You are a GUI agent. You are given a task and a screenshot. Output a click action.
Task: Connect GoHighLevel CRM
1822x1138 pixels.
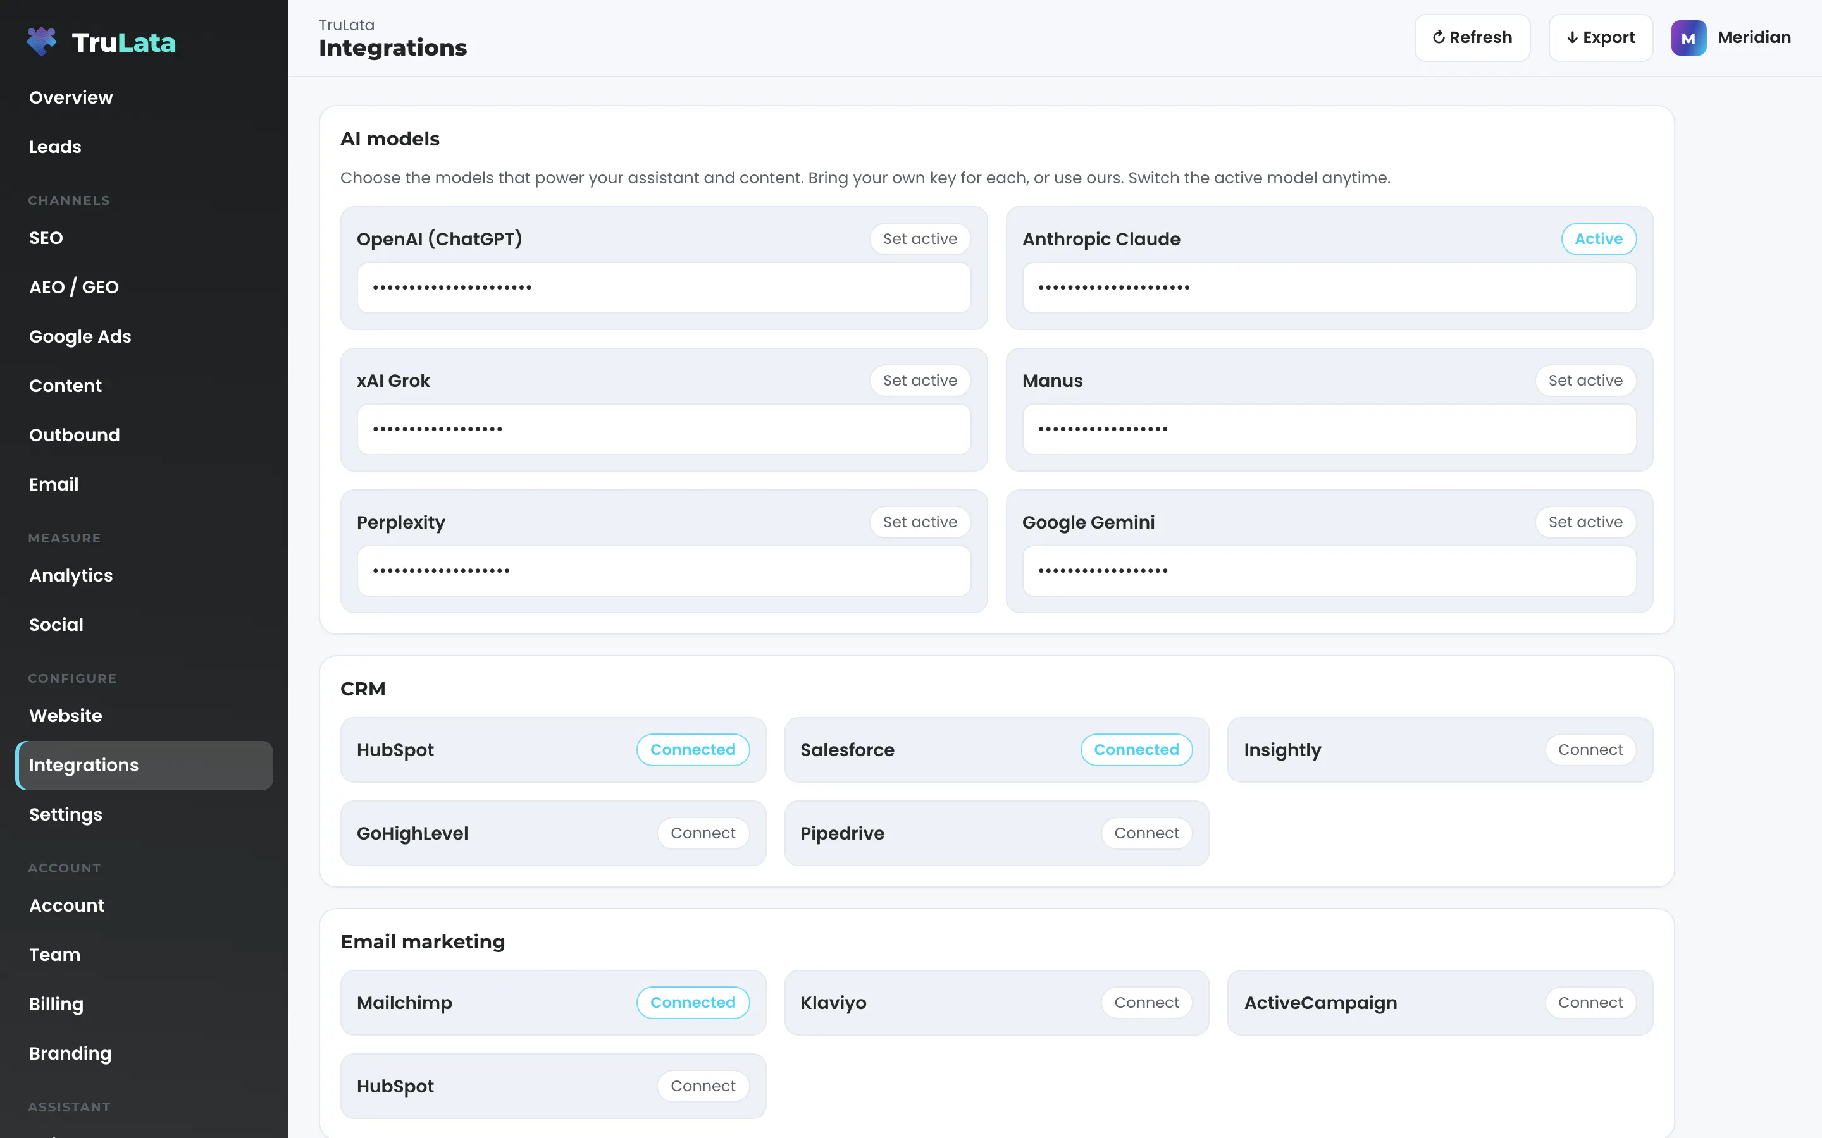pos(702,833)
